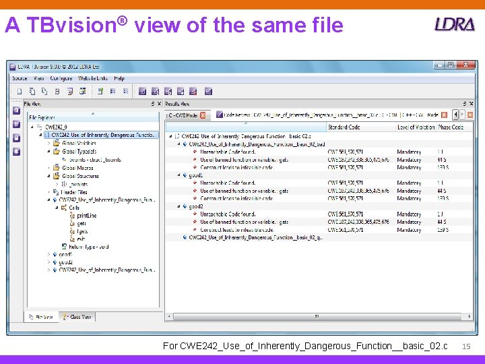Viewport: 485px width, 364px height.
Task: Collapse good1 group in Results View
Action: (x=179, y=175)
